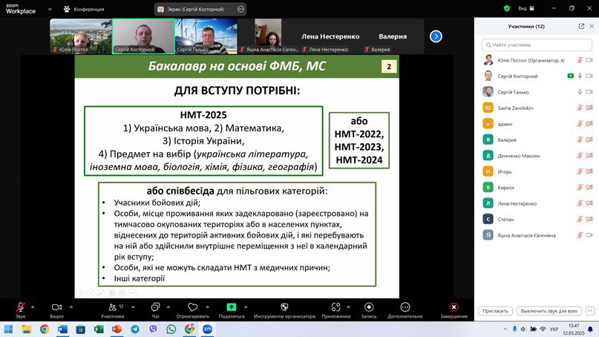Expand arrow next to Приложения
This screenshot has width=599, height=337.
[348, 307]
